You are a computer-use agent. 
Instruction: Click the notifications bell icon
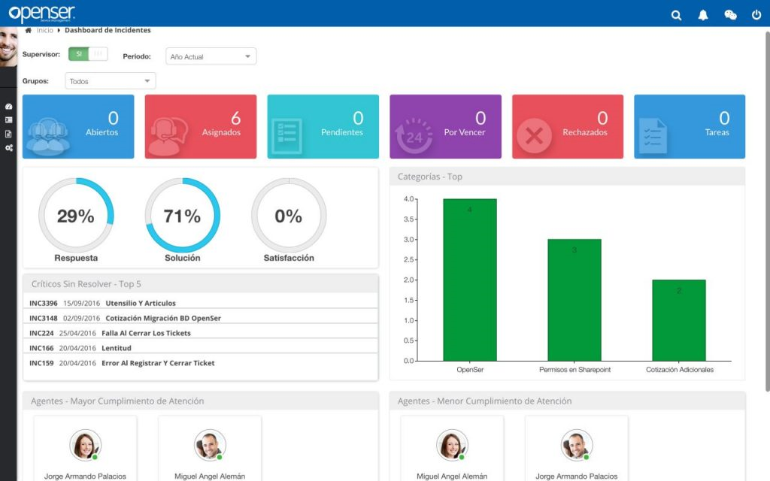click(703, 15)
